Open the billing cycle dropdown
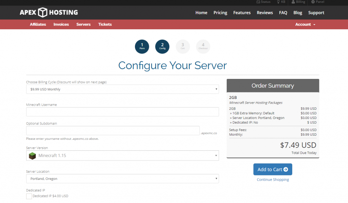Viewport: 348px width, 203px height. pyautogui.click(x=122, y=89)
